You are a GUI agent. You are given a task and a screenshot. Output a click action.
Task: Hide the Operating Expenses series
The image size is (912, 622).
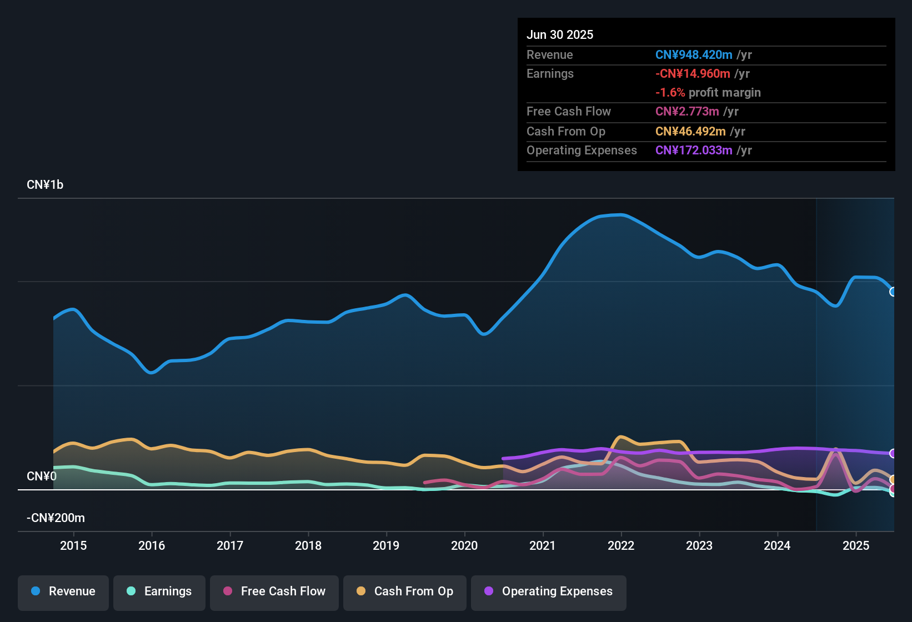click(549, 591)
